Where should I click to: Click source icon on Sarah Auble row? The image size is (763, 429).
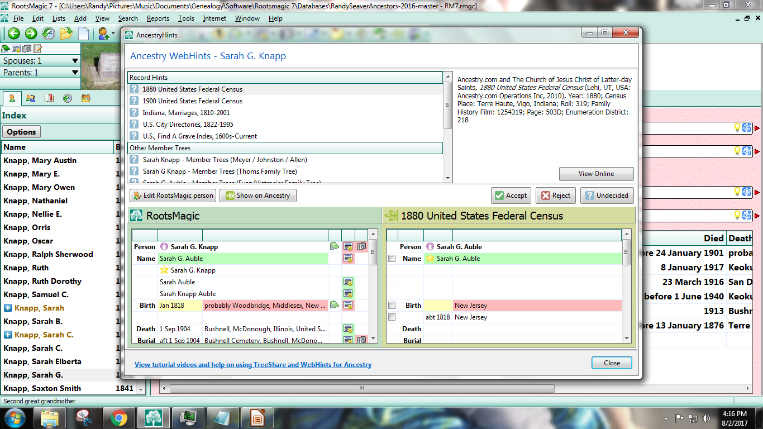pos(348,282)
